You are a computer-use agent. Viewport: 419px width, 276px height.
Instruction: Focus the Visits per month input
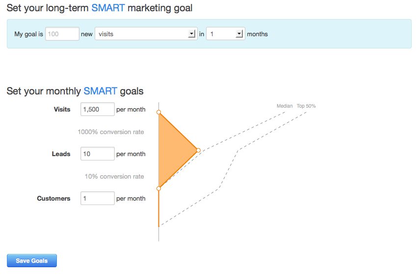[98, 110]
